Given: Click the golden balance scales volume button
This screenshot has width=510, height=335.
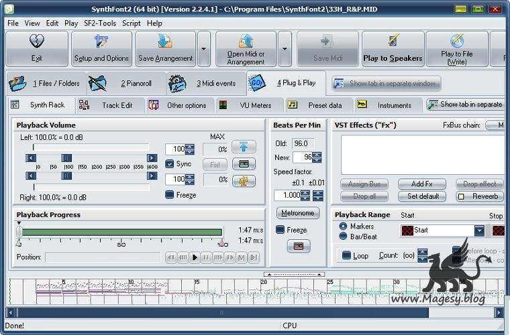Looking at the screenshot, I should [x=244, y=181].
